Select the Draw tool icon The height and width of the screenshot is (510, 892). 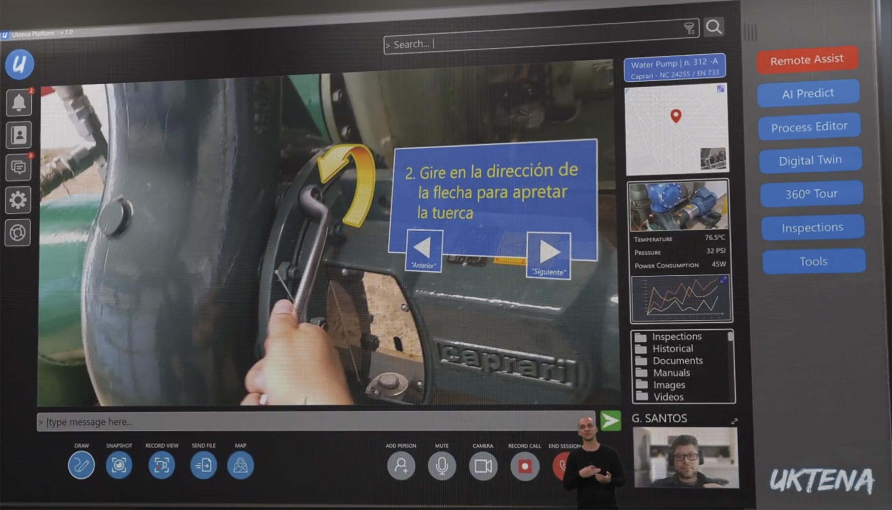point(81,465)
